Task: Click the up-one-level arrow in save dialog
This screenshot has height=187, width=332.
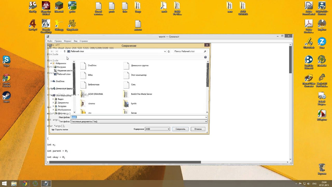Action: tap(65, 51)
